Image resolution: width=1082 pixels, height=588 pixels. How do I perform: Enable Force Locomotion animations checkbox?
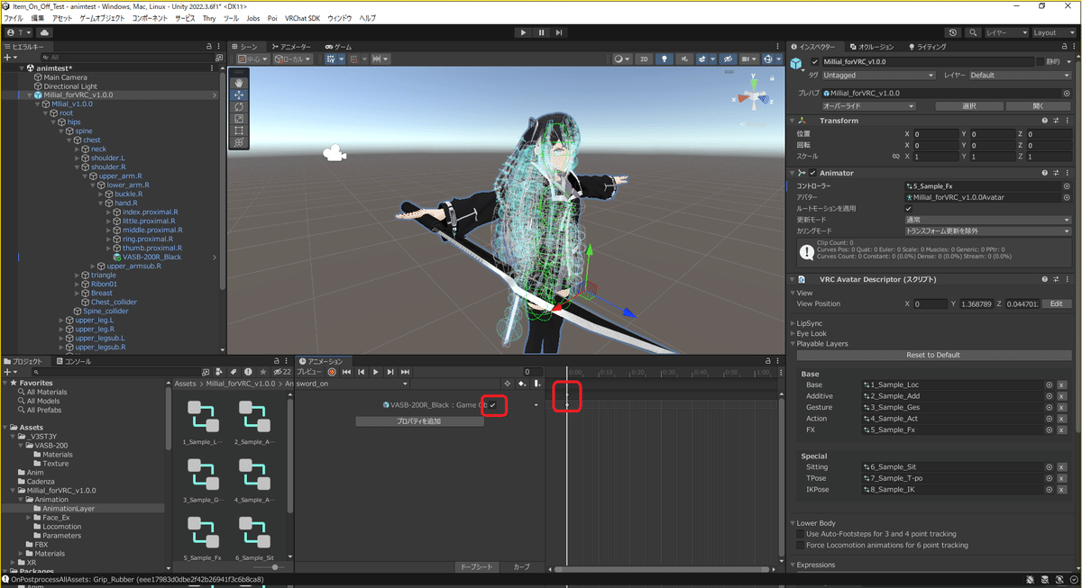tap(800, 545)
